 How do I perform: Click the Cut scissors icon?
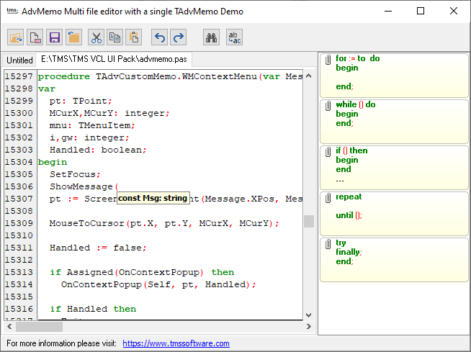pos(96,37)
